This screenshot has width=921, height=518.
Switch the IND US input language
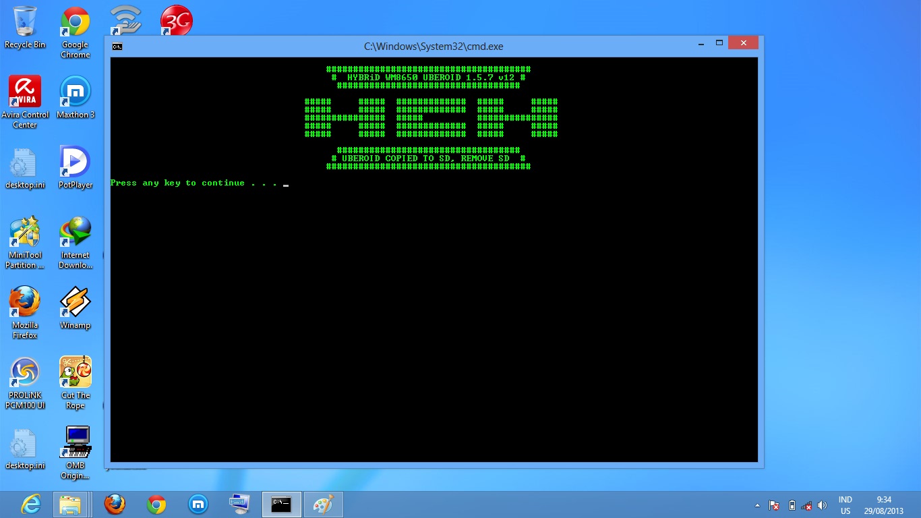(845, 505)
